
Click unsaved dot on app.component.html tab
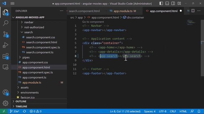181,11
